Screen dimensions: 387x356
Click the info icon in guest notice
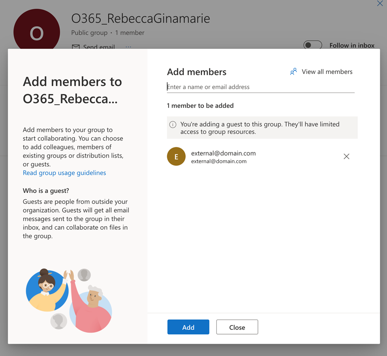tap(173, 125)
